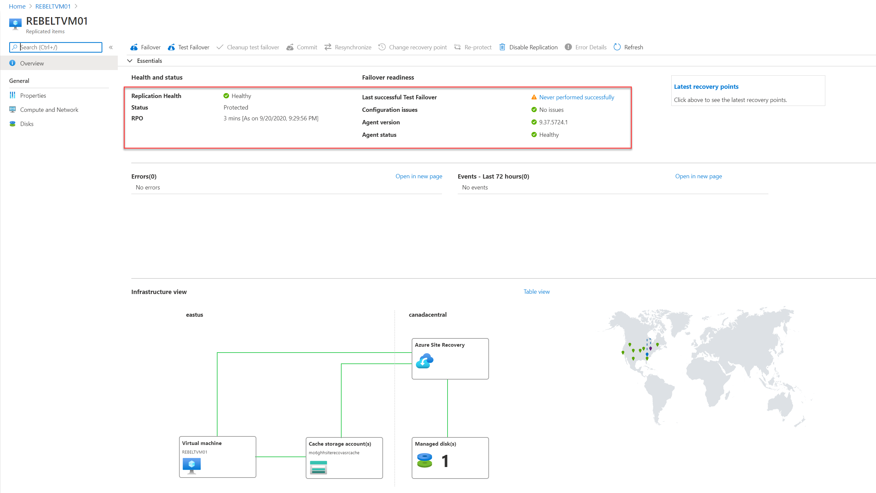Click the Virtual machine REBELTVM01 box

218,457
